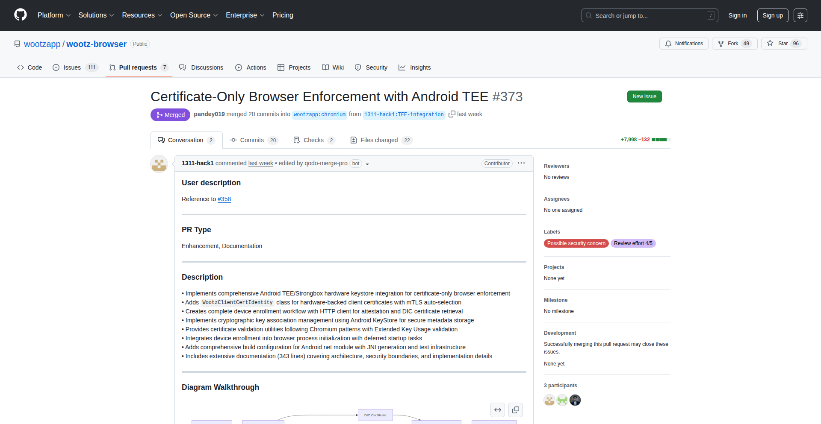Click the Public repository badge
The image size is (821, 424).
[140, 44]
